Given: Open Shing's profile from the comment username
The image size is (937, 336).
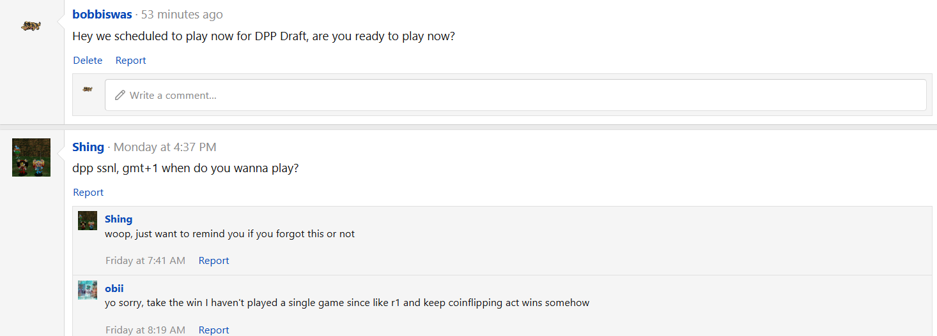Looking at the screenshot, I should tap(118, 219).
